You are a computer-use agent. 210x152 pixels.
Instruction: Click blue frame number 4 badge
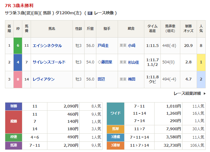18,62
